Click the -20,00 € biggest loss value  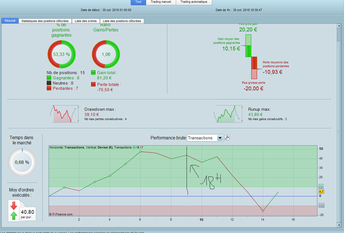coord(254,88)
